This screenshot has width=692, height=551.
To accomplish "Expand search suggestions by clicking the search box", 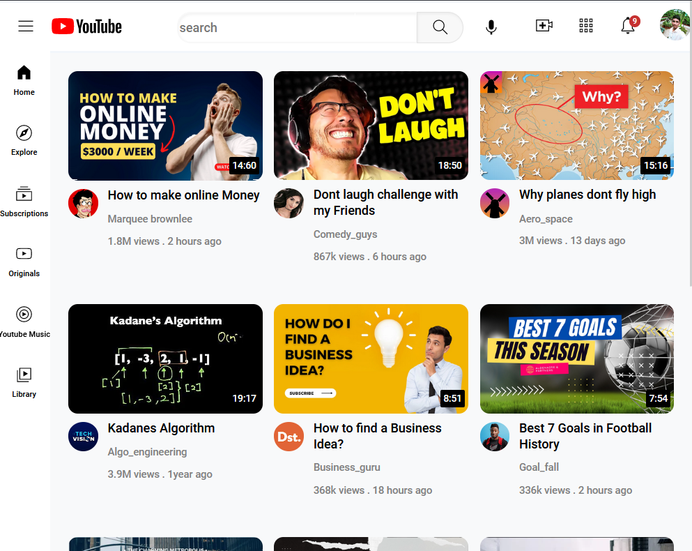I will [x=293, y=27].
